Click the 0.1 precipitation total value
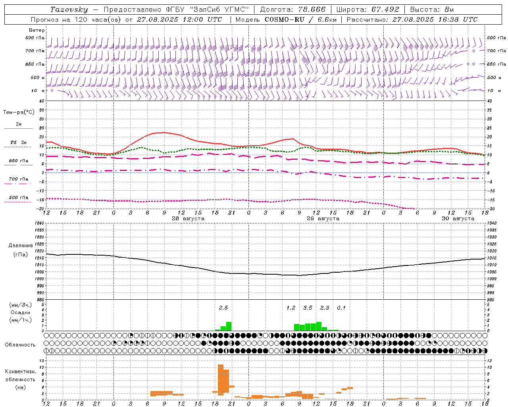 coord(341,308)
